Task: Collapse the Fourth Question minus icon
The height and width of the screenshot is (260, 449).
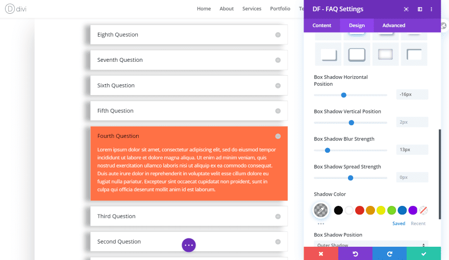Action: point(278,136)
